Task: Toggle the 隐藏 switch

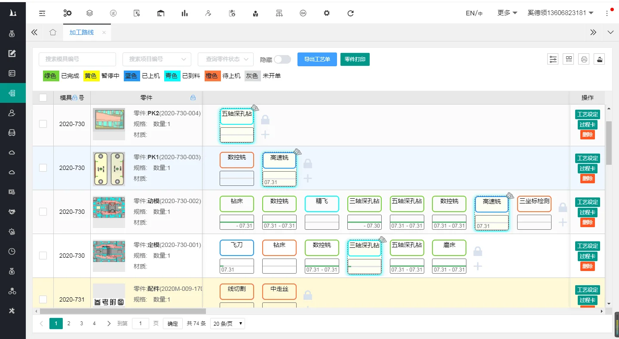Action: click(x=282, y=59)
